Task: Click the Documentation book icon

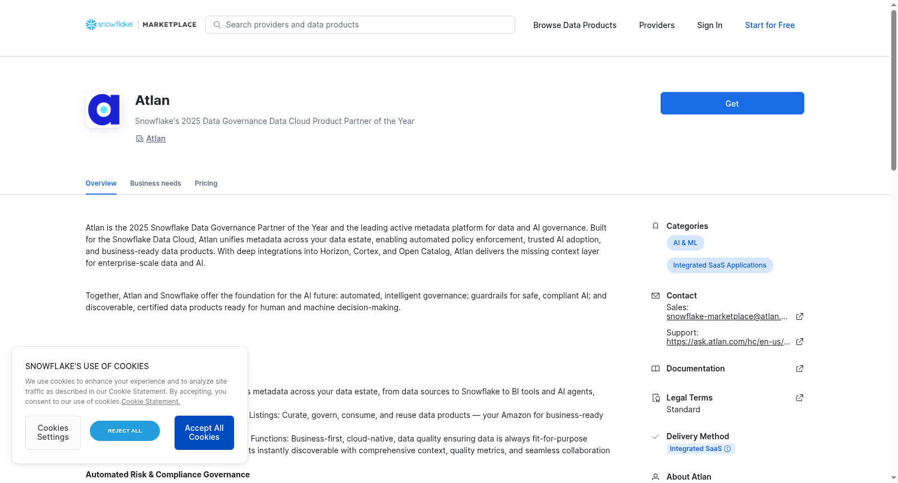Action: click(656, 369)
